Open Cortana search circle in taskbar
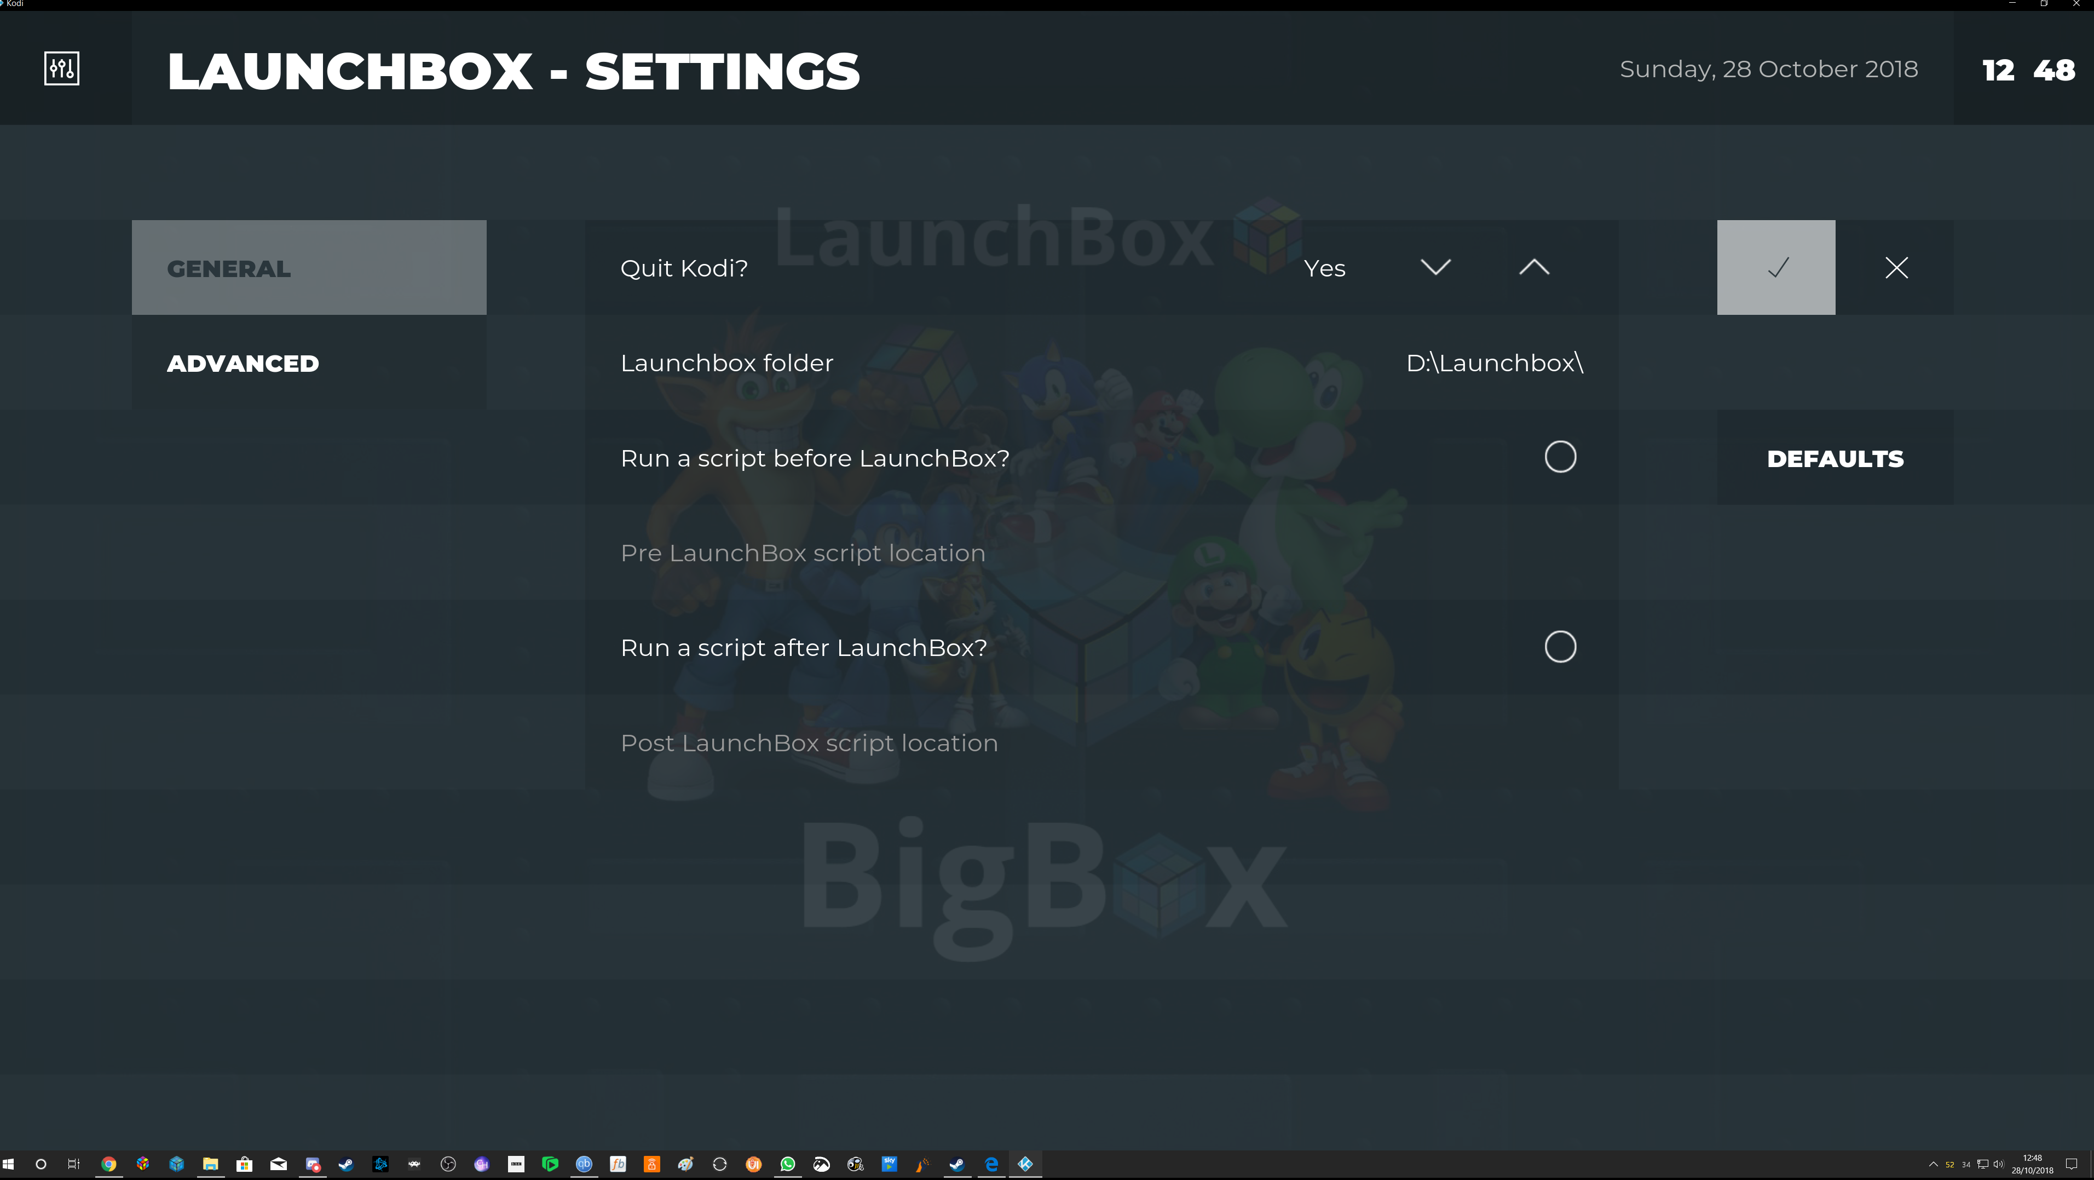 (x=41, y=1164)
